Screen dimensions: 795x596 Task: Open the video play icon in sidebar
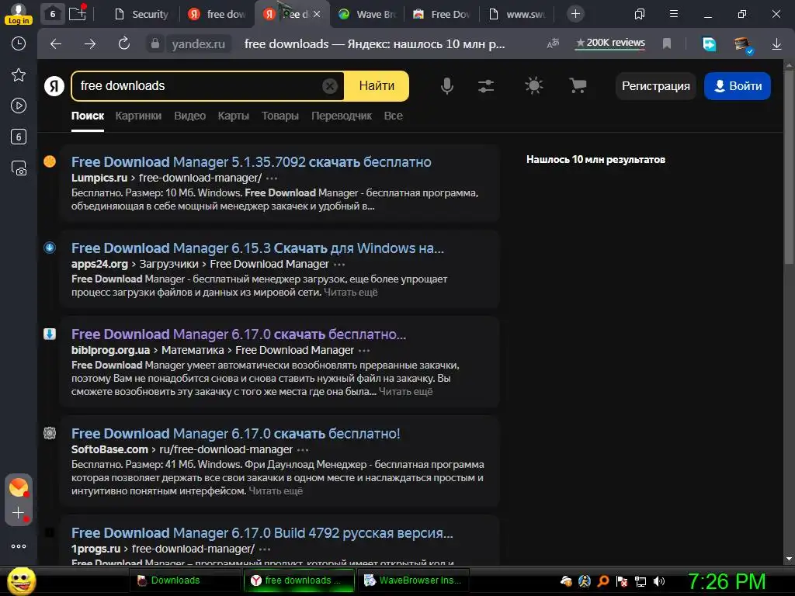(19, 106)
